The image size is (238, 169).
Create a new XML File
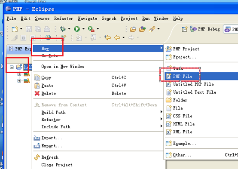click(201, 132)
